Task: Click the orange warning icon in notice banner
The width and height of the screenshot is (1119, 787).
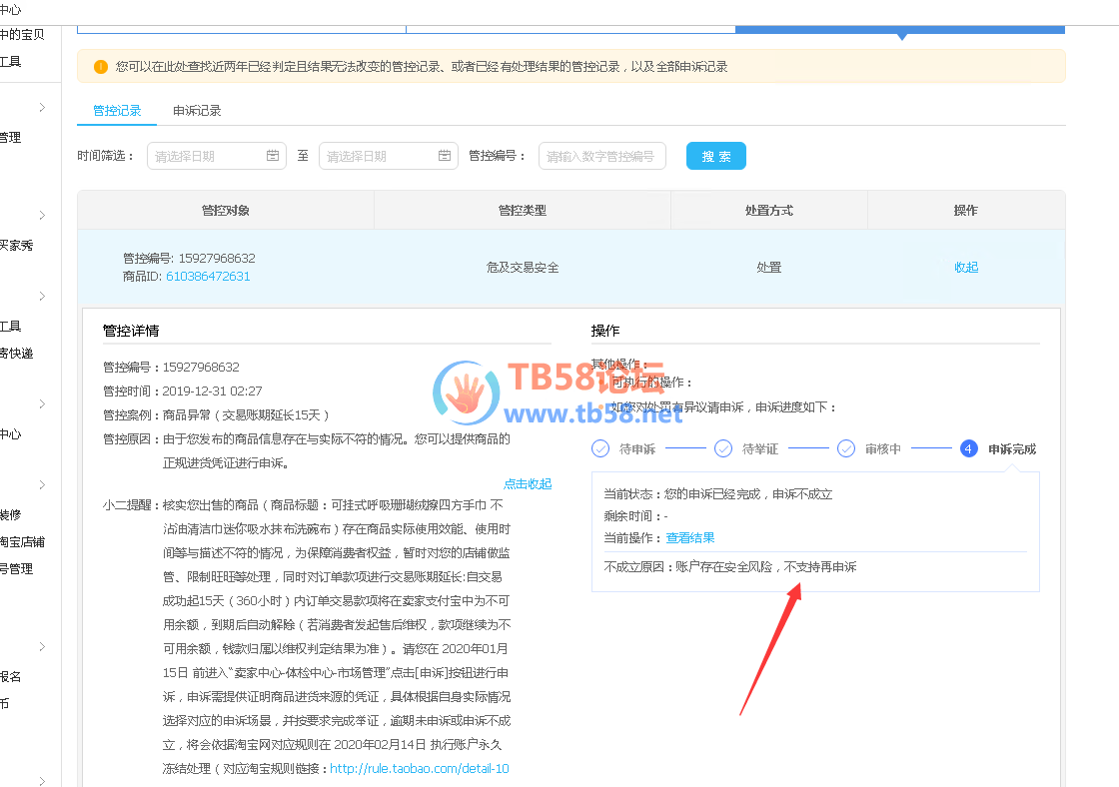Action: (x=100, y=67)
